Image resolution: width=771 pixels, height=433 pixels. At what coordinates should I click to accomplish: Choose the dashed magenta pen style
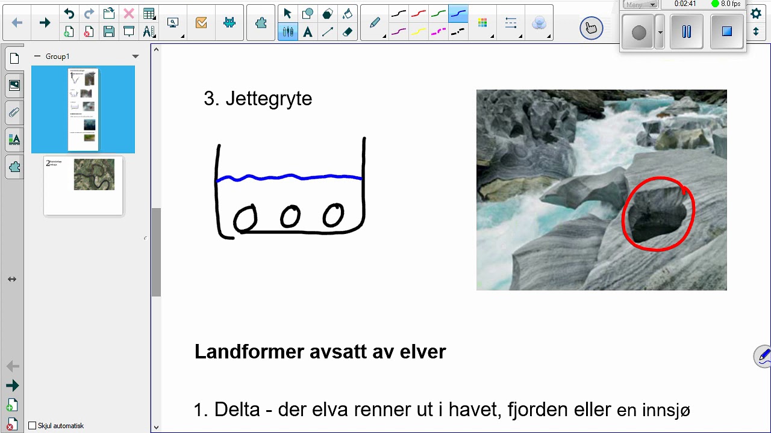tap(438, 32)
